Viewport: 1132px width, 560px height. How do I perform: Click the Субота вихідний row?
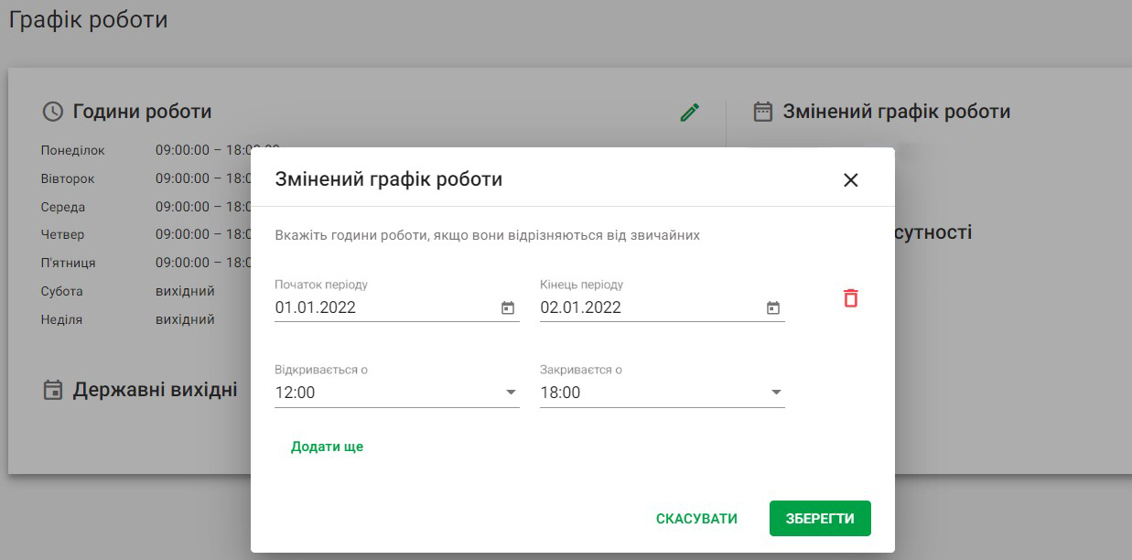pyautogui.click(x=128, y=291)
